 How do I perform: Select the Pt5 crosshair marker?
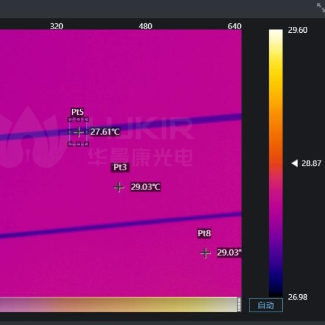coord(79,132)
